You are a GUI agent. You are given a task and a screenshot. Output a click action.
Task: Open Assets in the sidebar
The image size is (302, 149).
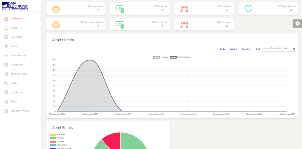[15, 46]
